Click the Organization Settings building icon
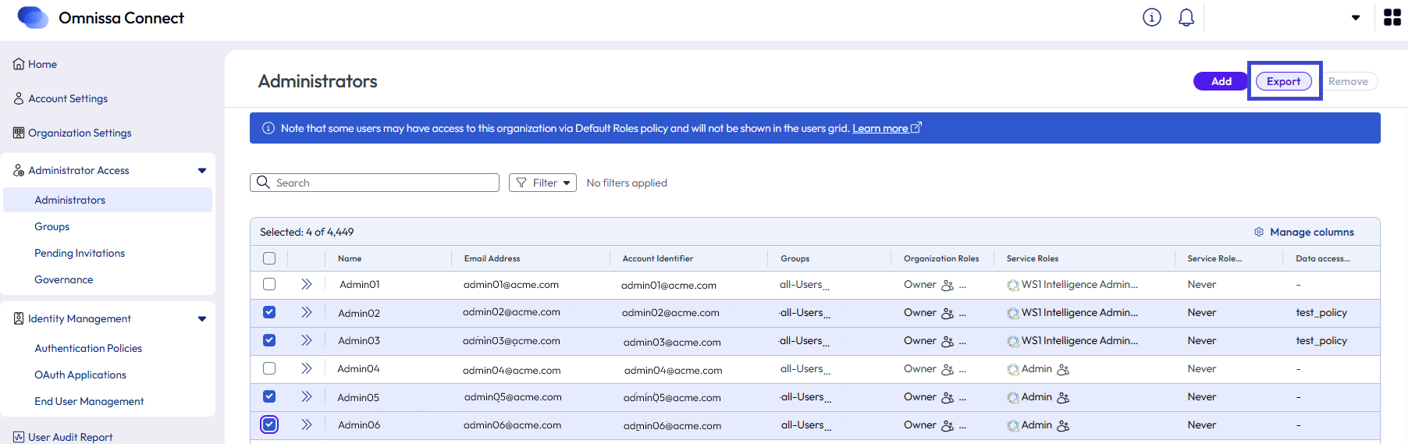Screen dimensions: 1408x444 click(19, 133)
